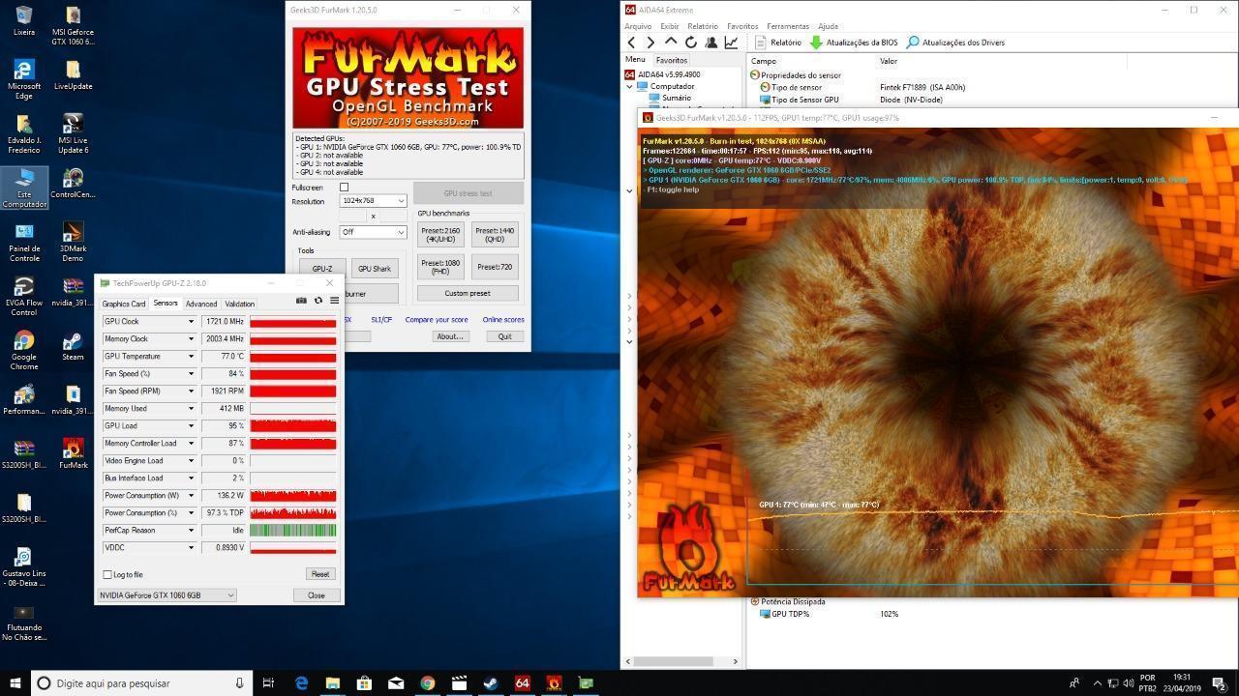Open GPU Clock sensor dropdown arrow
Image resolution: width=1239 pixels, height=696 pixels.
pos(191,321)
